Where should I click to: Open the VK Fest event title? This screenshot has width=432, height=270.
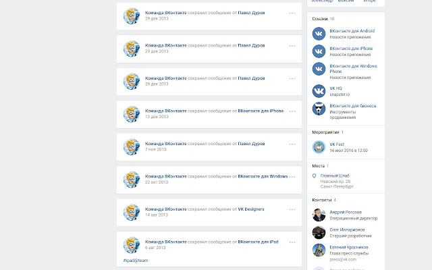click(337, 144)
